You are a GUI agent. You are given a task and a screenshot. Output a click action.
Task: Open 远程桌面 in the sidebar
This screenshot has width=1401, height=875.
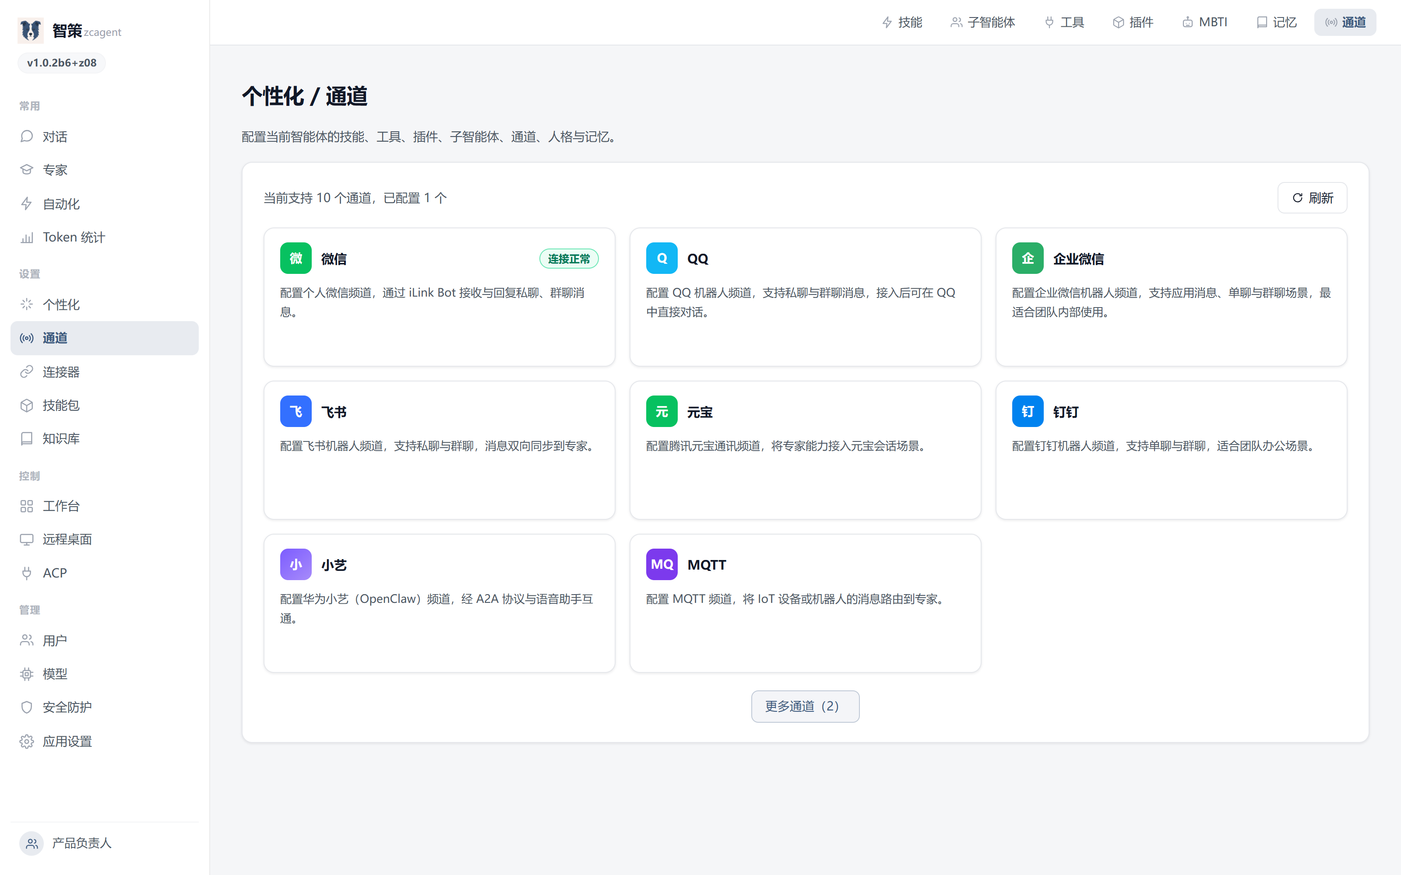point(105,539)
